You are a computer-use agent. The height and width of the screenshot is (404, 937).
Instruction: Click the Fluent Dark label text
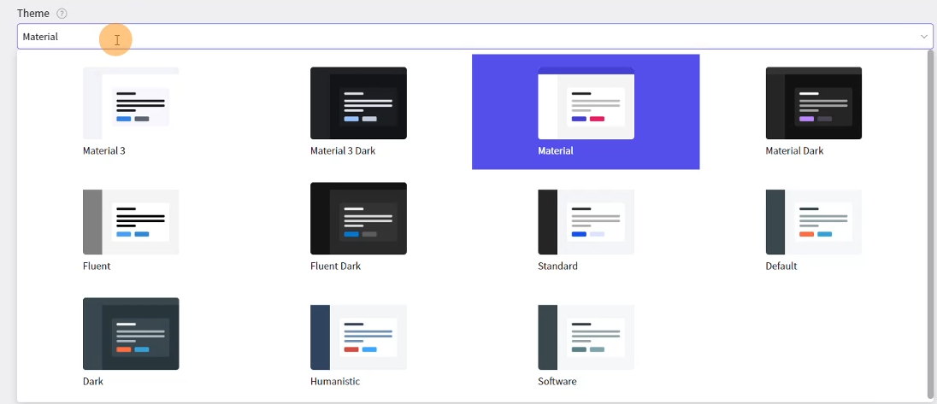pyautogui.click(x=335, y=266)
